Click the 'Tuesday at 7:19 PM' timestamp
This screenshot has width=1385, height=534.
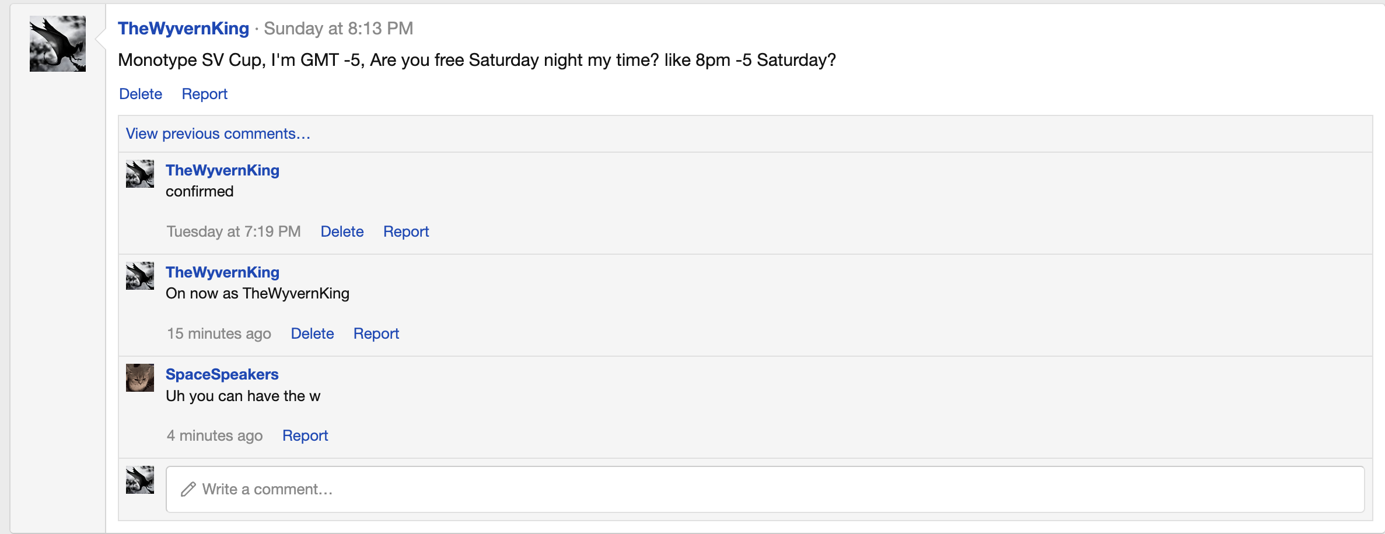click(233, 231)
